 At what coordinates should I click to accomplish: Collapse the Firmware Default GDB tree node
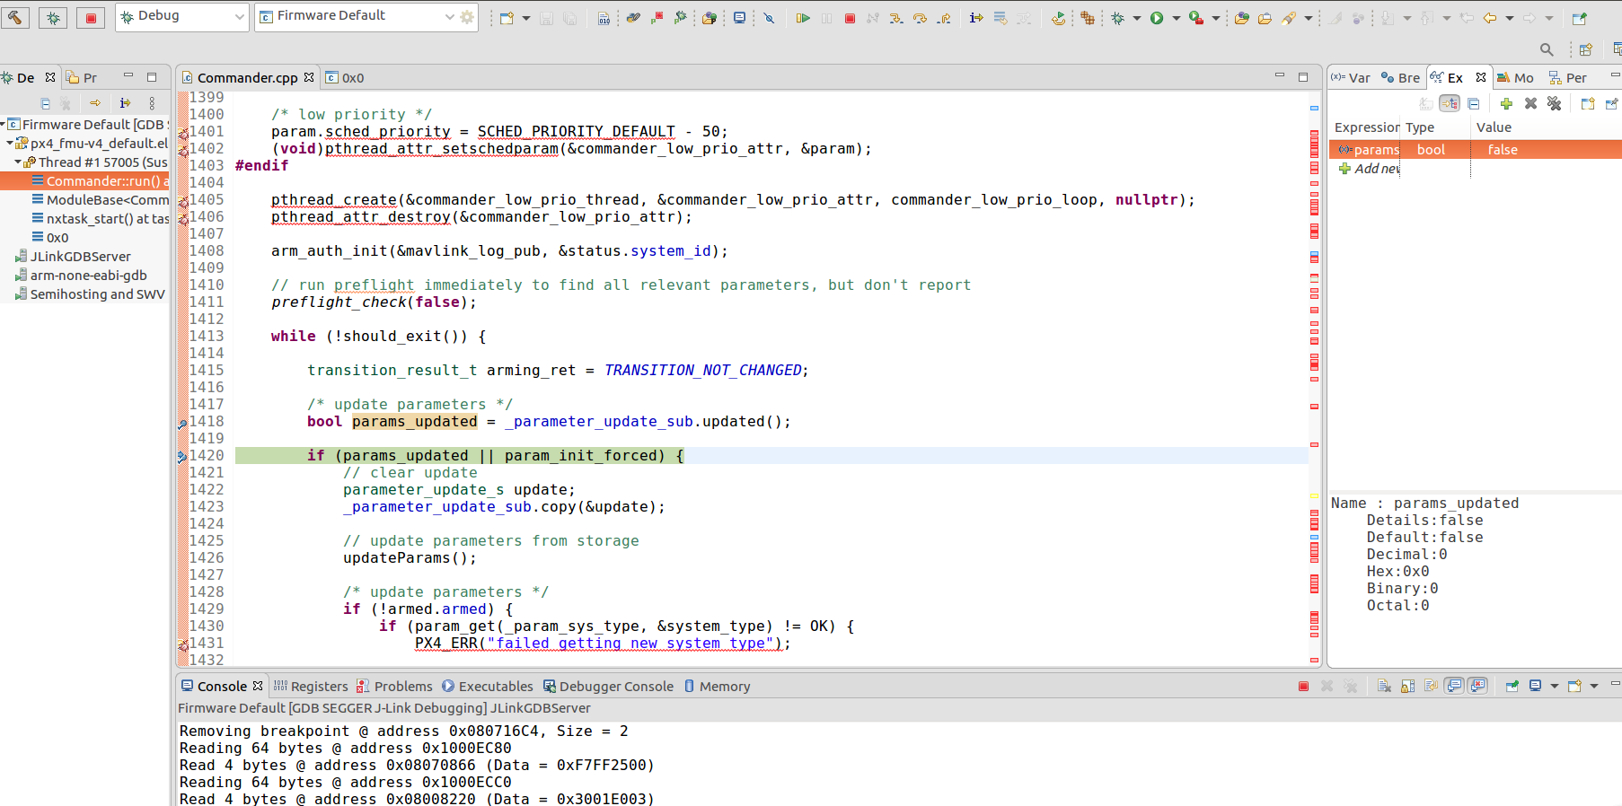tap(4, 125)
